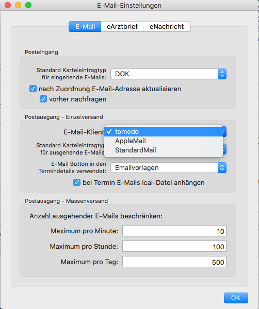This screenshot has height=309, width=259.
Task: Click the Maximum pro Stunde field
Action: 174,246
